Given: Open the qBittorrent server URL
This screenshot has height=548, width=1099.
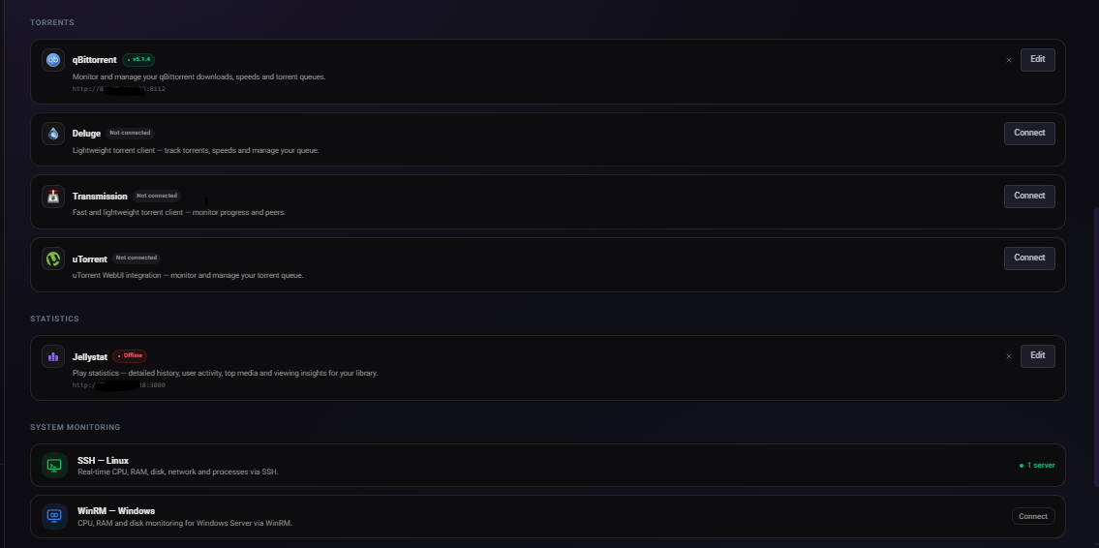Looking at the screenshot, I should [x=118, y=89].
